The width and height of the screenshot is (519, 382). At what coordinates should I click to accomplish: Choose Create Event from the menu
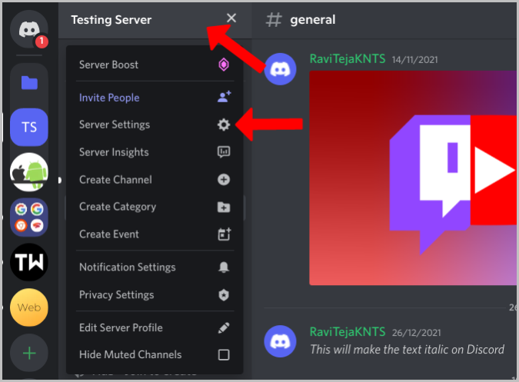pos(155,234)
